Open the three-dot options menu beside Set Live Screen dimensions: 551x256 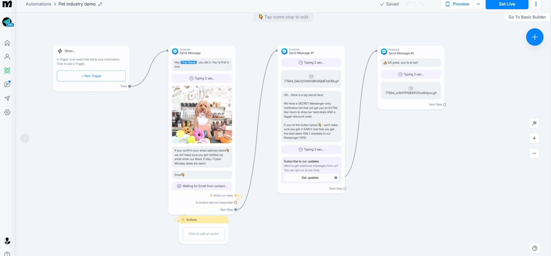coord(536,4)
